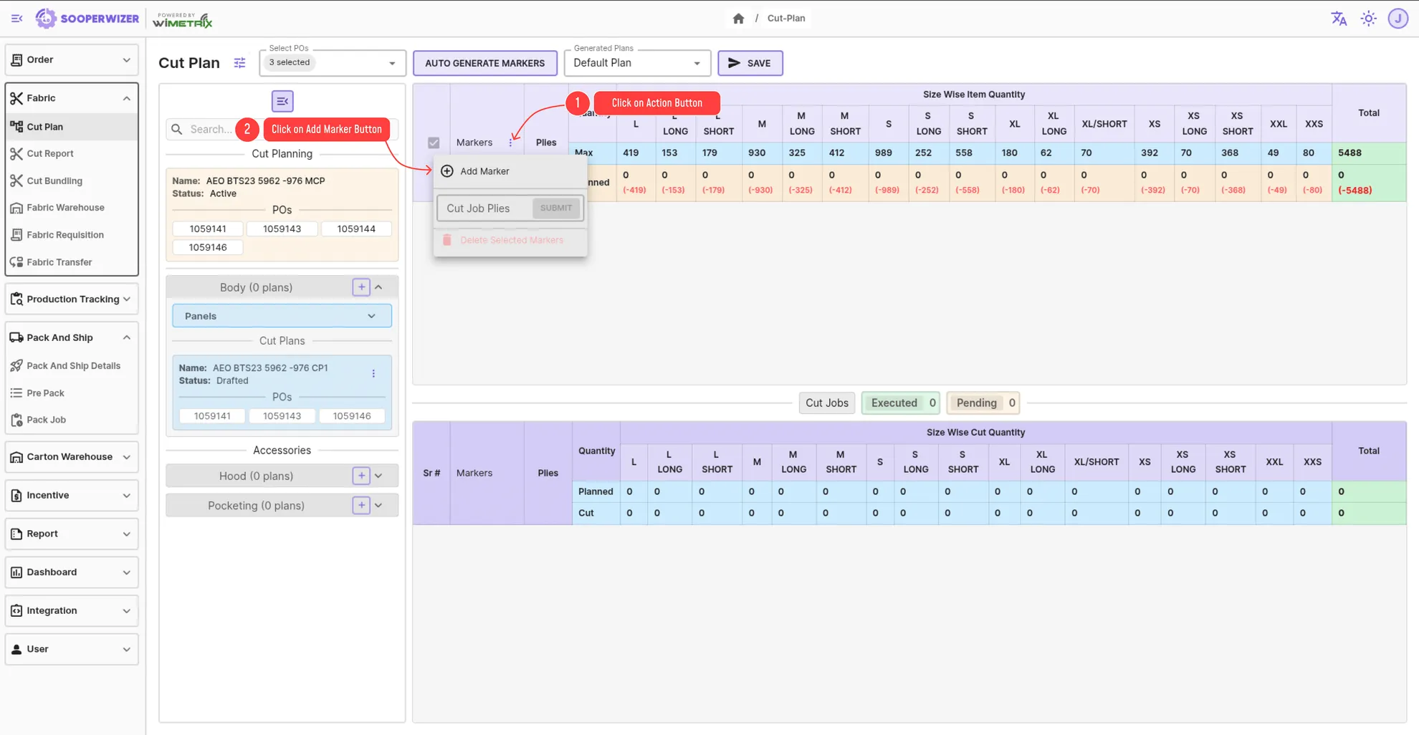Add a new Body plan with plus icon

(361, 287)
